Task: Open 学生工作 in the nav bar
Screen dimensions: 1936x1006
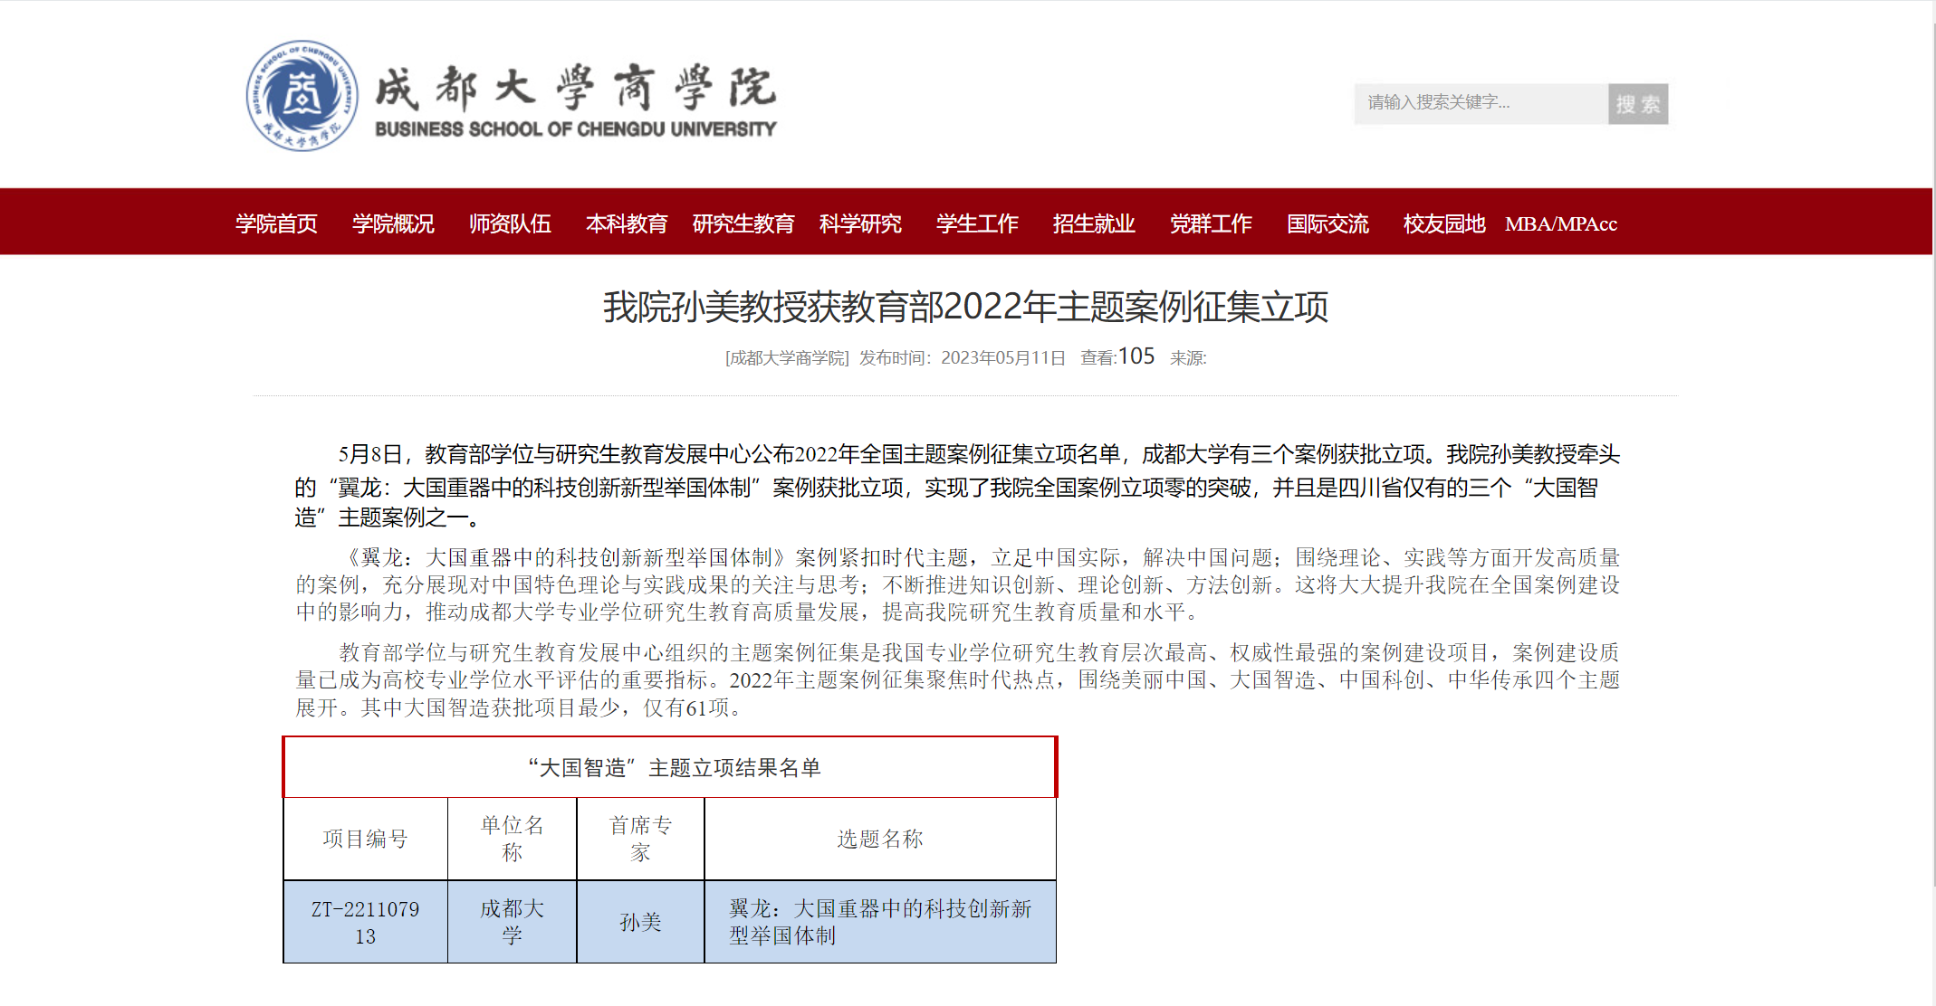Action: pos(977,223)
